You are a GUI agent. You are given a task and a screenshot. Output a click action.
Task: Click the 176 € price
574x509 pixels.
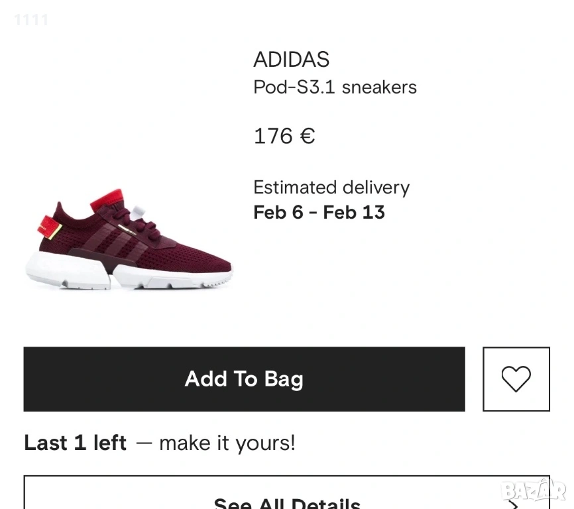(x=284, y=136)
